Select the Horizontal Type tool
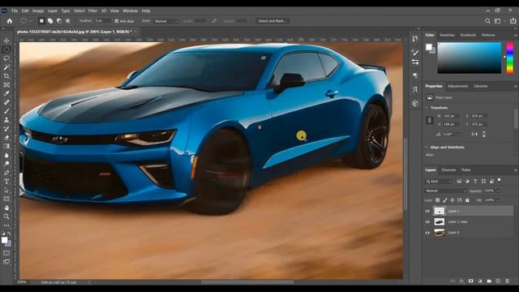 pos(6,182)
